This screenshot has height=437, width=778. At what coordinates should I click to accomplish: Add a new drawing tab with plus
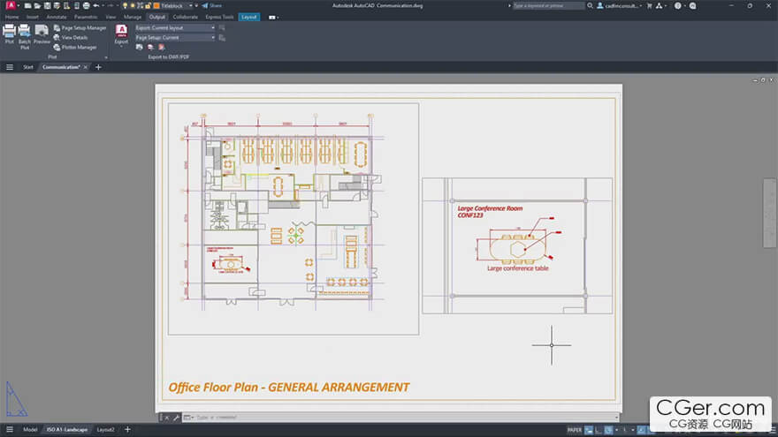(98, 67)
